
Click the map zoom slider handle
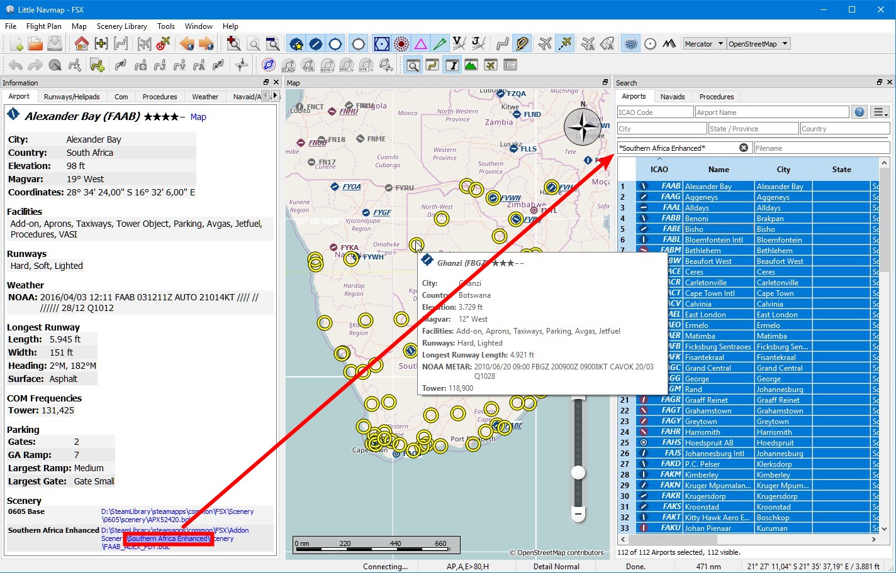point(578,472)
